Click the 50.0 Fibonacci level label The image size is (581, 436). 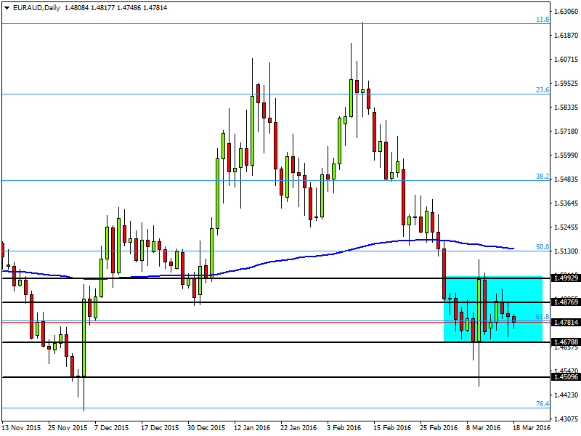[543, 247]
